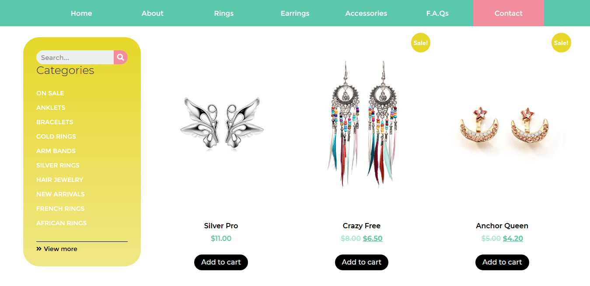Select the ON SALE category

(x=50, y=93)
